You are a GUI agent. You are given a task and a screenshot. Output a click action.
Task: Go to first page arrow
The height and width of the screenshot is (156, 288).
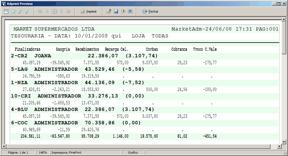[40, 11]
